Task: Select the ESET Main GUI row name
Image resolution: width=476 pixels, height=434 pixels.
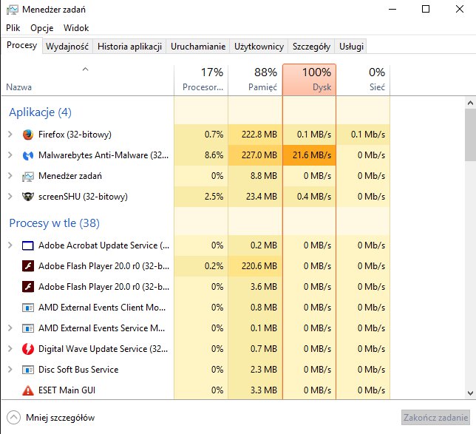Action: [x=67, y=390]
